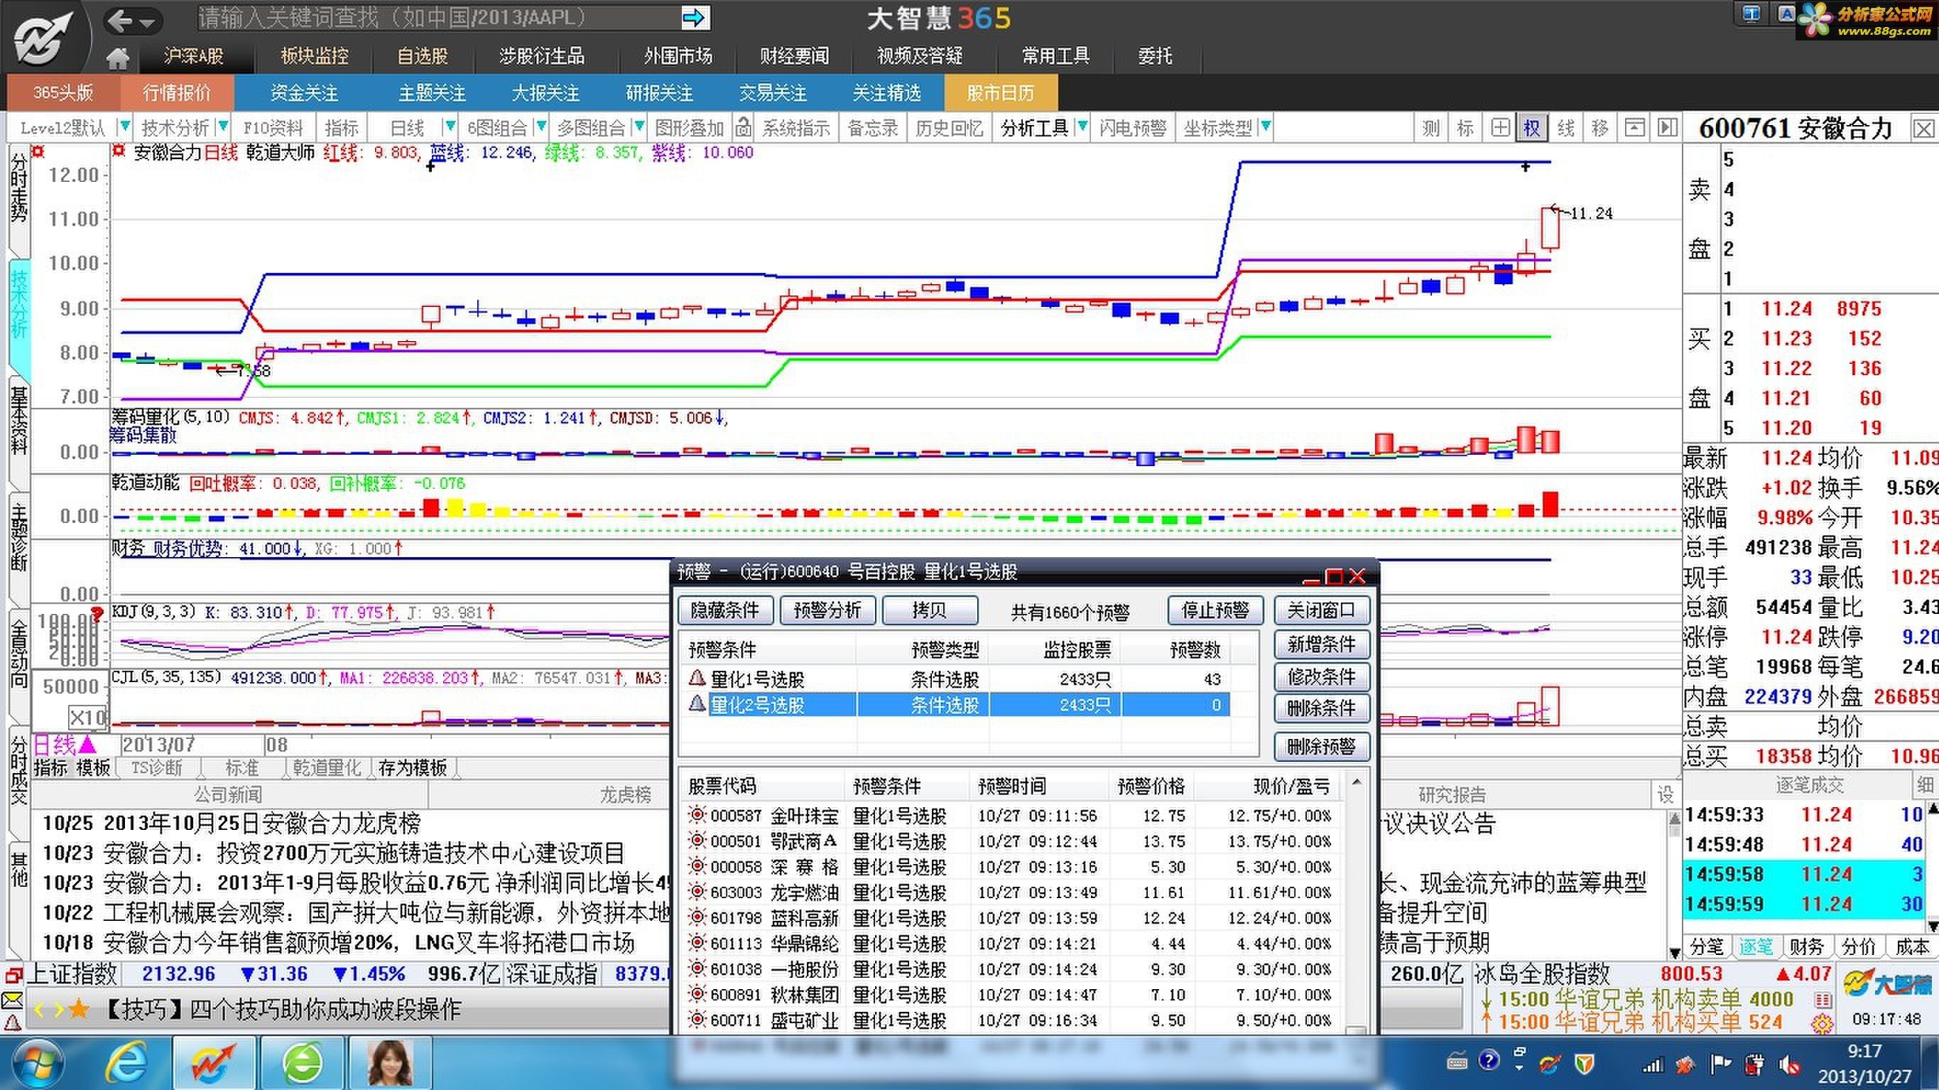Click the alert triangle icon at bottom left
The width and height of the screenshot is (1939, 1090).
(x=13, y=1022)
